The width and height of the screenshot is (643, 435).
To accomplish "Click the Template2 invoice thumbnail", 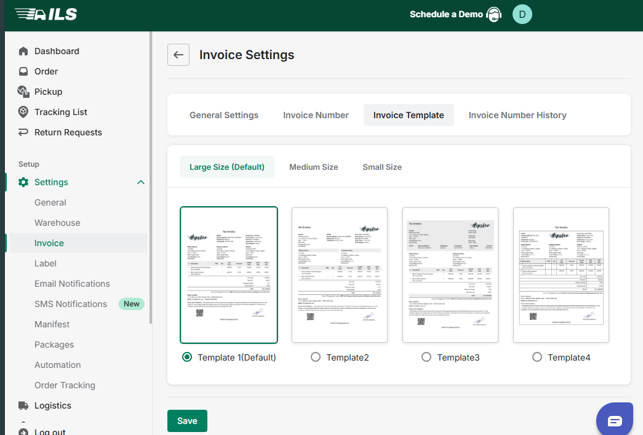I will (x=340, y=274).
